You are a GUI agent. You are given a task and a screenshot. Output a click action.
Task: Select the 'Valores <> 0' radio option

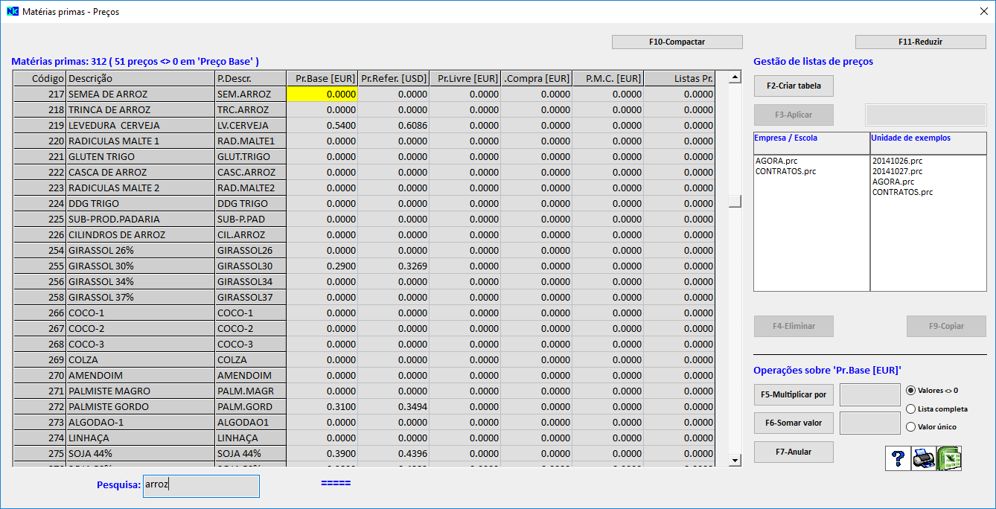910,390
